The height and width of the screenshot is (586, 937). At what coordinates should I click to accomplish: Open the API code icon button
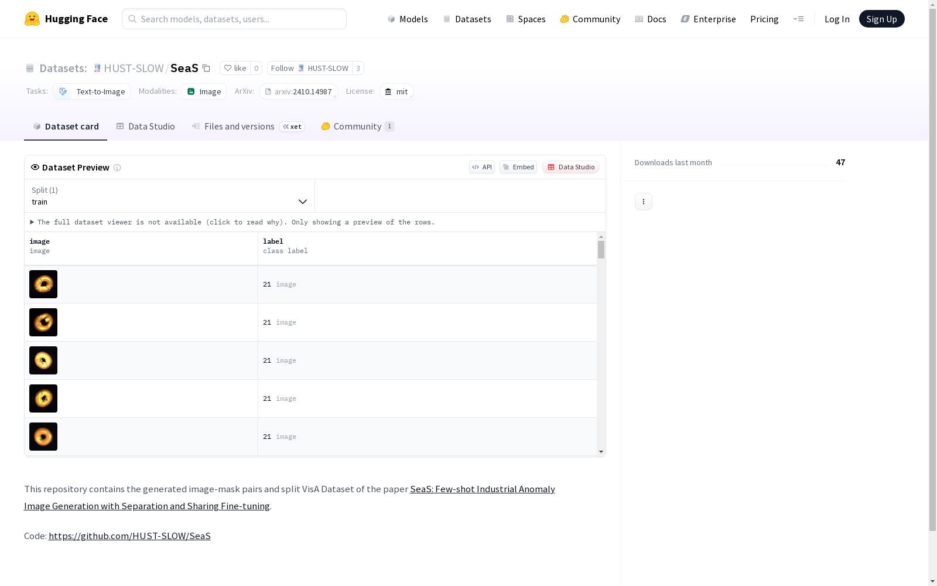[481, 167]
